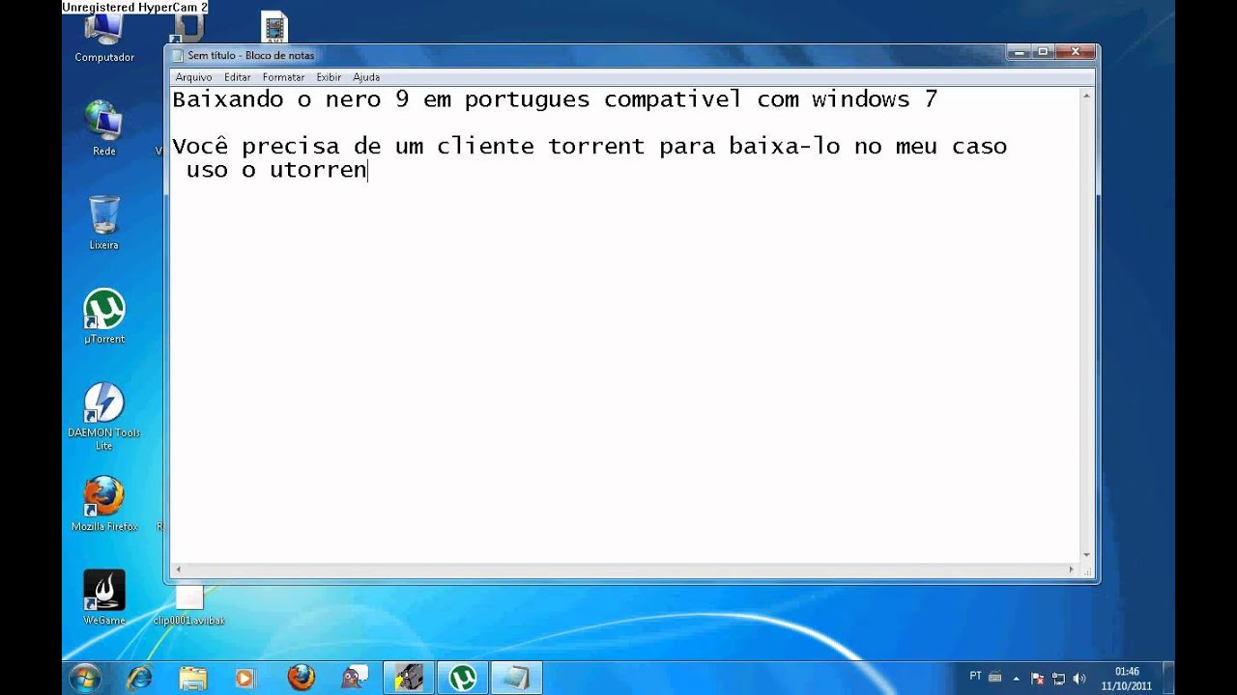Image resolution: width=1237 pixels, height=695 pixels.
Task: Select the Rede desktop icon
Action: (104, 127)
